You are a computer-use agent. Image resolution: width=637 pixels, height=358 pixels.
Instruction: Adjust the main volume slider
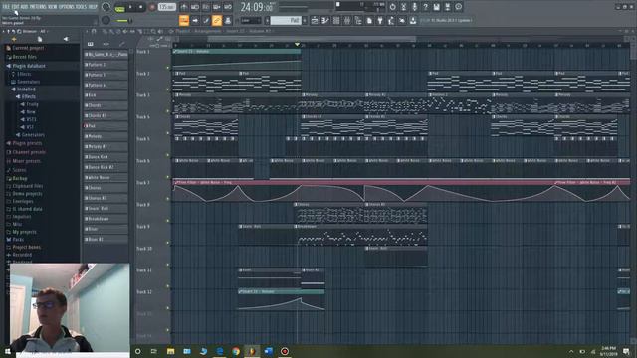point(123,20)
